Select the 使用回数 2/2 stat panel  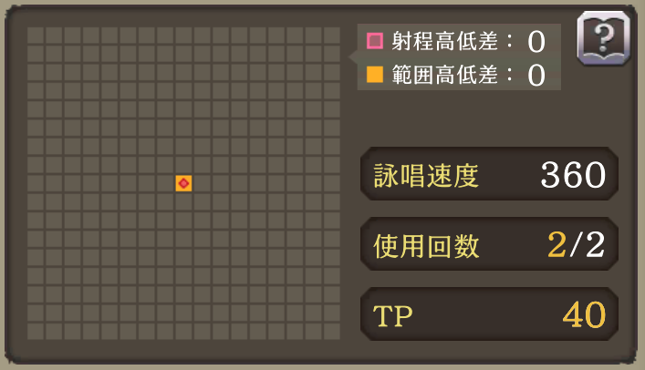pos(489,244)
